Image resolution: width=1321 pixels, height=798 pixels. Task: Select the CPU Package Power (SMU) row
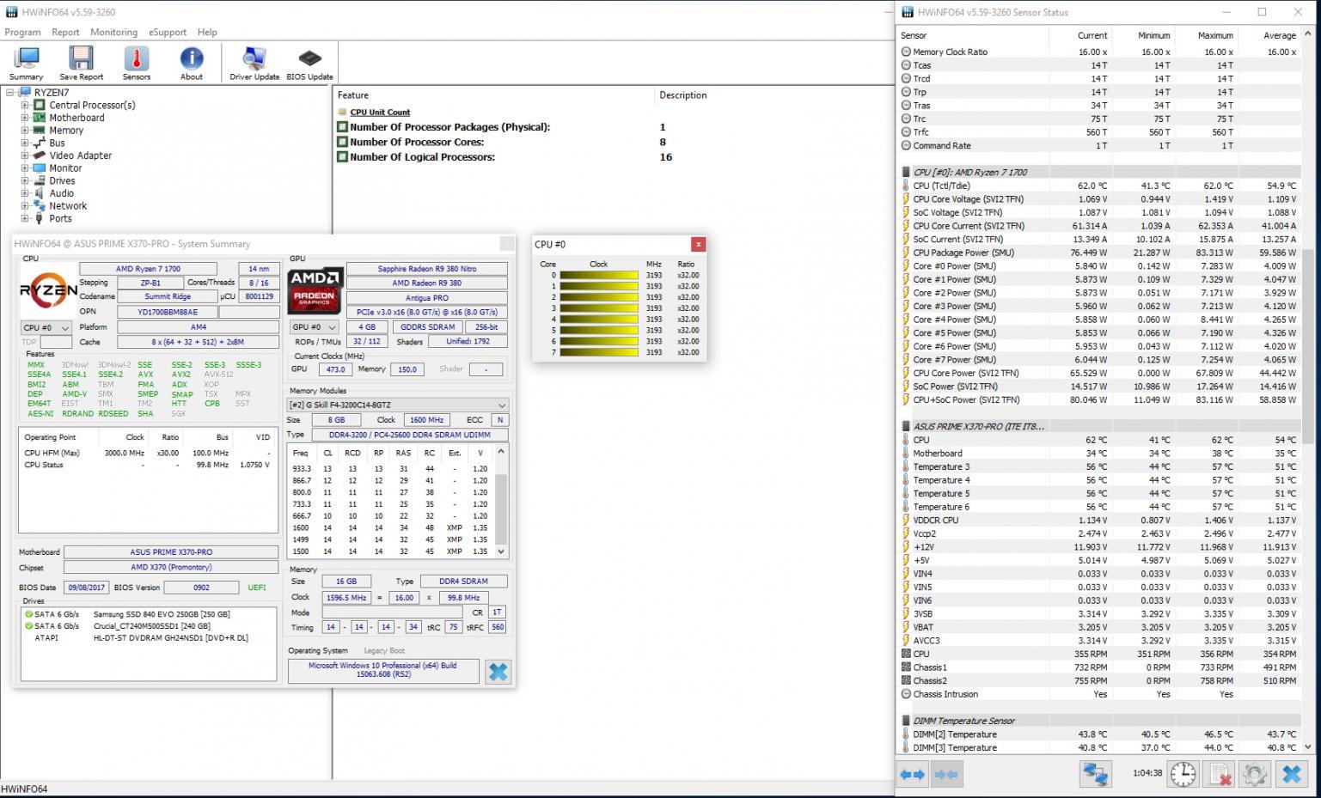pos(1099,253)
